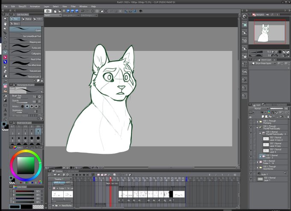
Task: Open the Normal blending mode dropdown
Action: coord(259,108)
